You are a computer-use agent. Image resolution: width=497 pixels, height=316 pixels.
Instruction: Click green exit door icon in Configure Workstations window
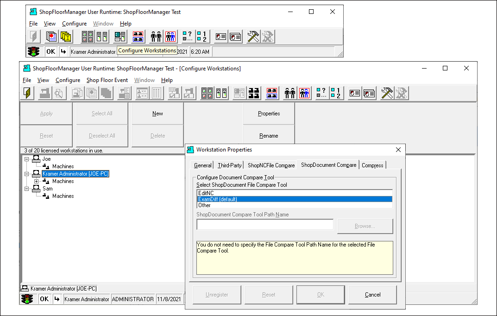27,93
